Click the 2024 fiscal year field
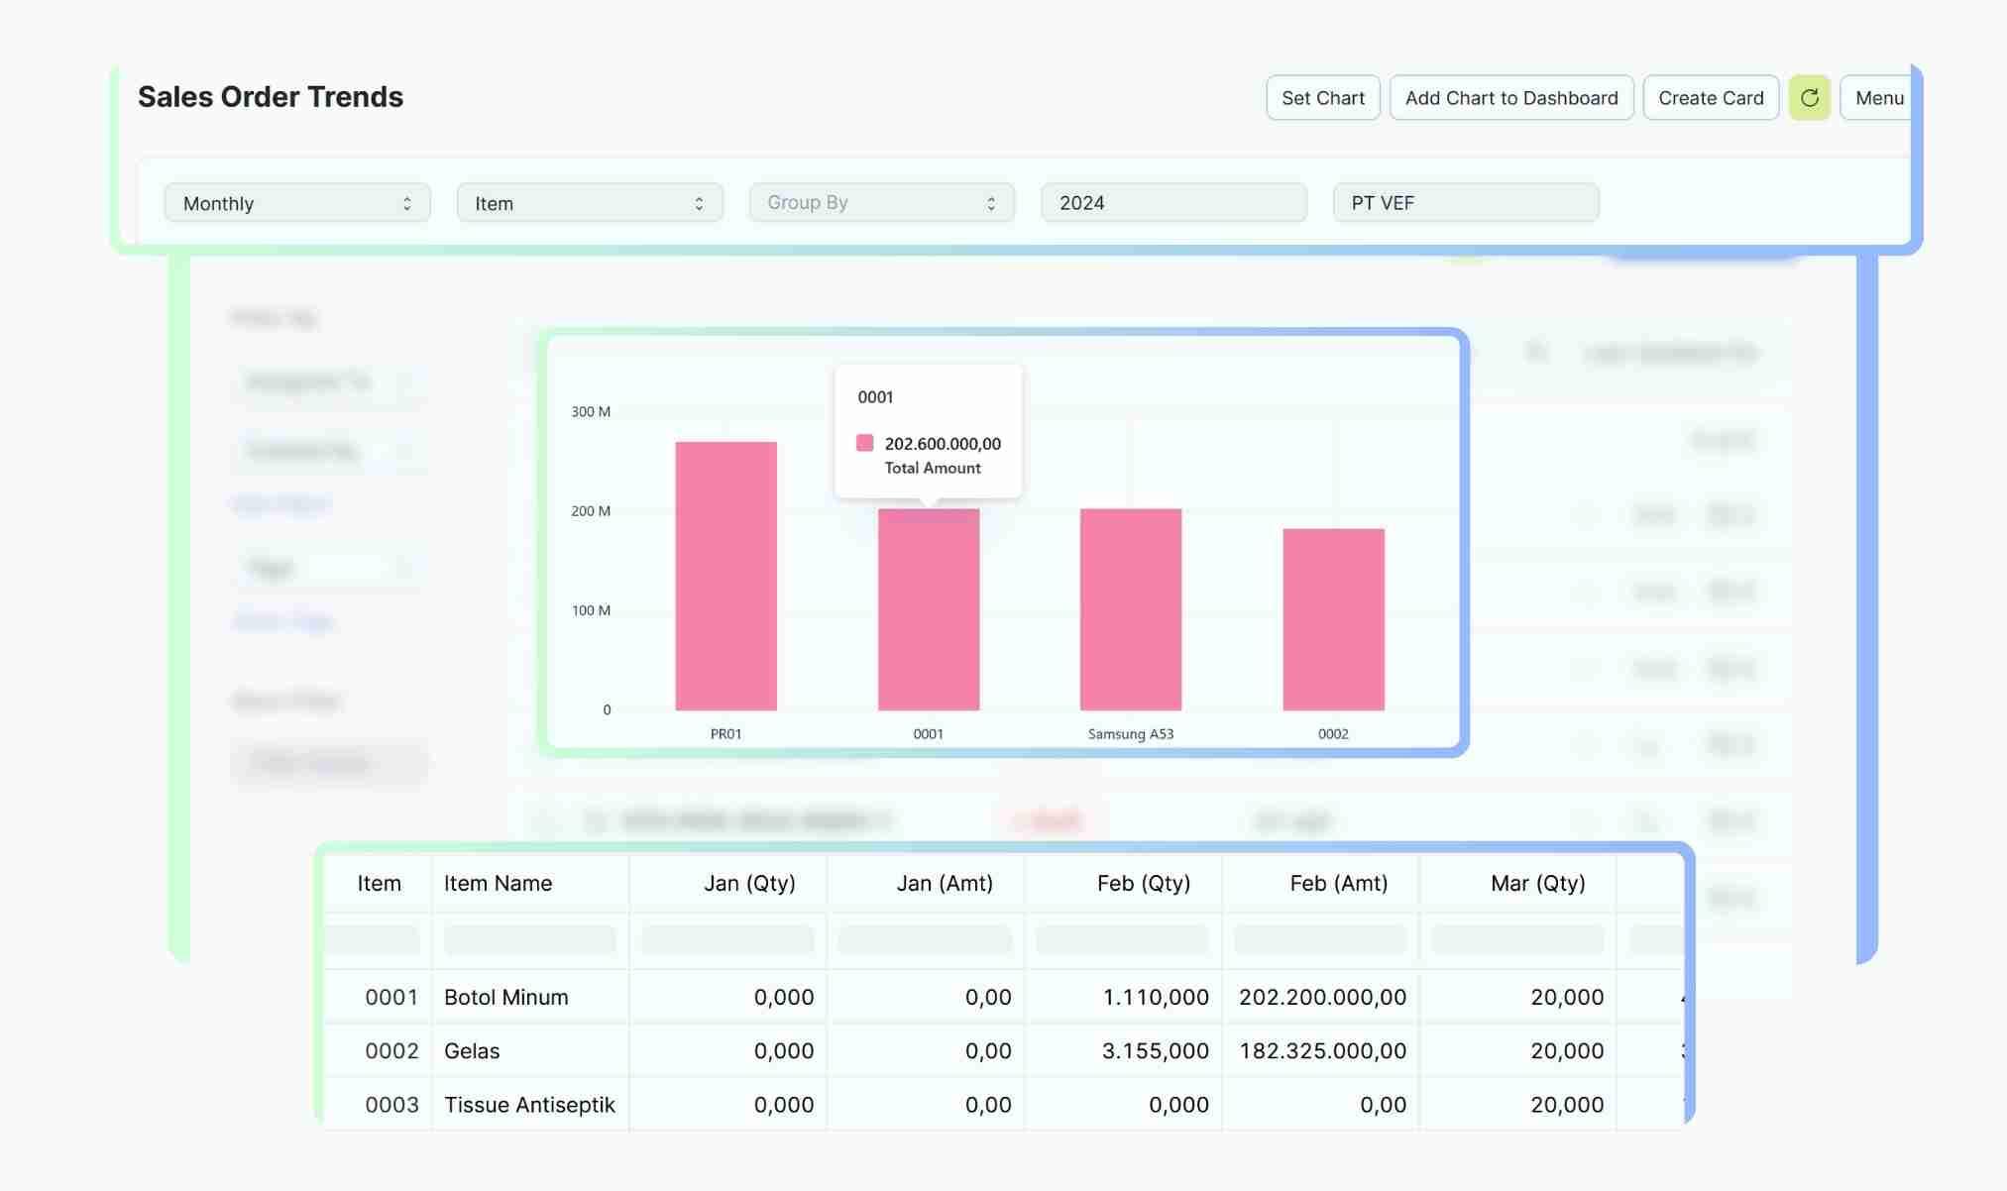The image size is (2007, 1191). coord(1172,203)
